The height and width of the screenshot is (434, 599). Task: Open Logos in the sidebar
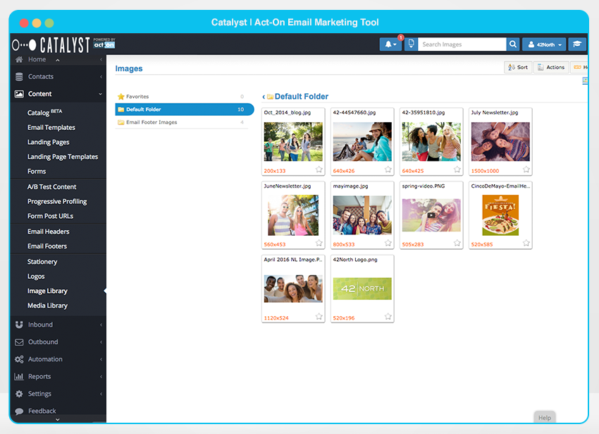(x=36, y=277)
